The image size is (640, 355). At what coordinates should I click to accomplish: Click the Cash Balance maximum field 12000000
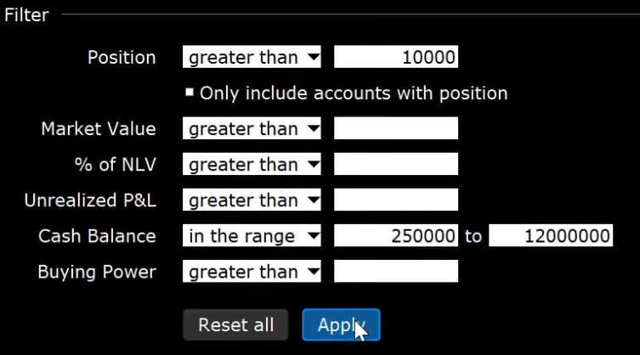point(551,236)
